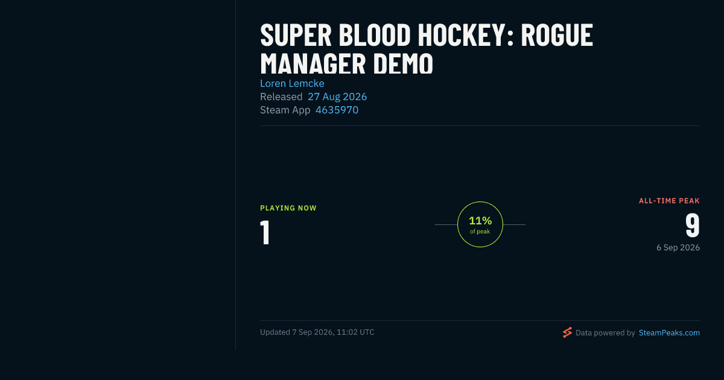
Task: Open the Loren Lemcke developer link
Action: 292,83
